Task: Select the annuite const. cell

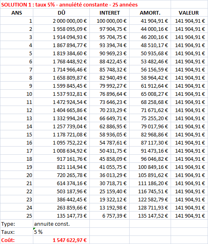Action: [61, 224]
